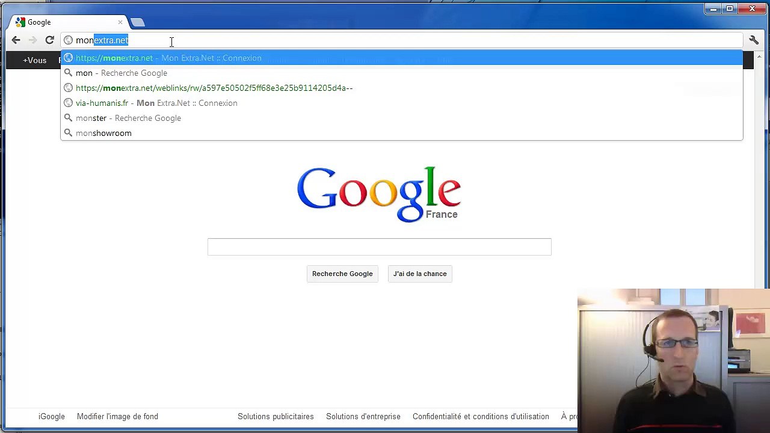Open the monextra.net/weblinks suggestion

coord(402,88)
